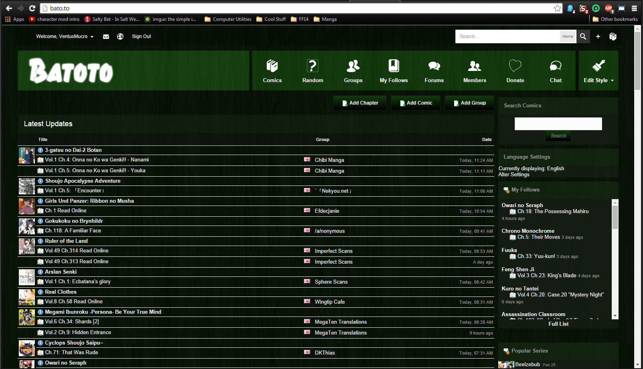Open Groups via the people icon
Screen dimensions: 643x369
pyautogui.click(x=353, y=66)
